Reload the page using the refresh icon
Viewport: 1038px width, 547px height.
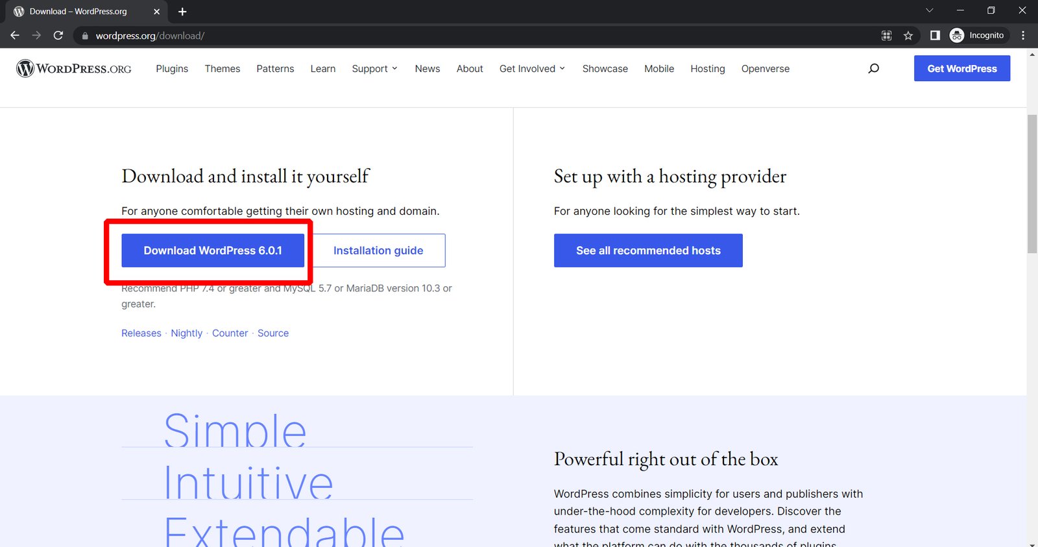58,36
